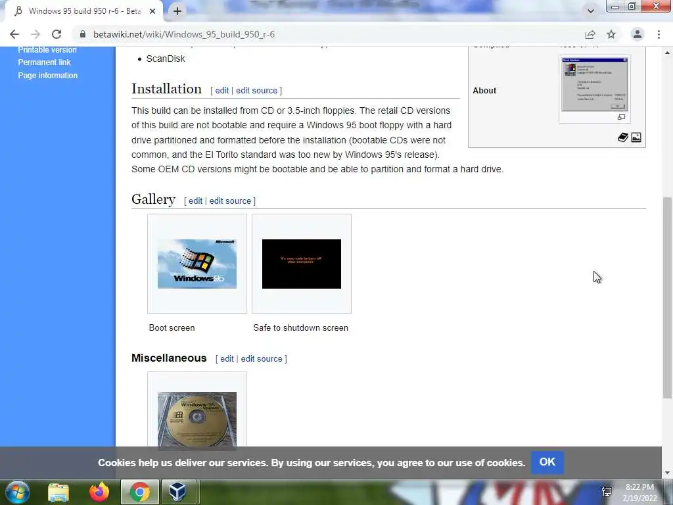Screen dimensions: 673x505
Task: Click the infobox picture icon
Action: pyautogui.click(x=636, y=137)
